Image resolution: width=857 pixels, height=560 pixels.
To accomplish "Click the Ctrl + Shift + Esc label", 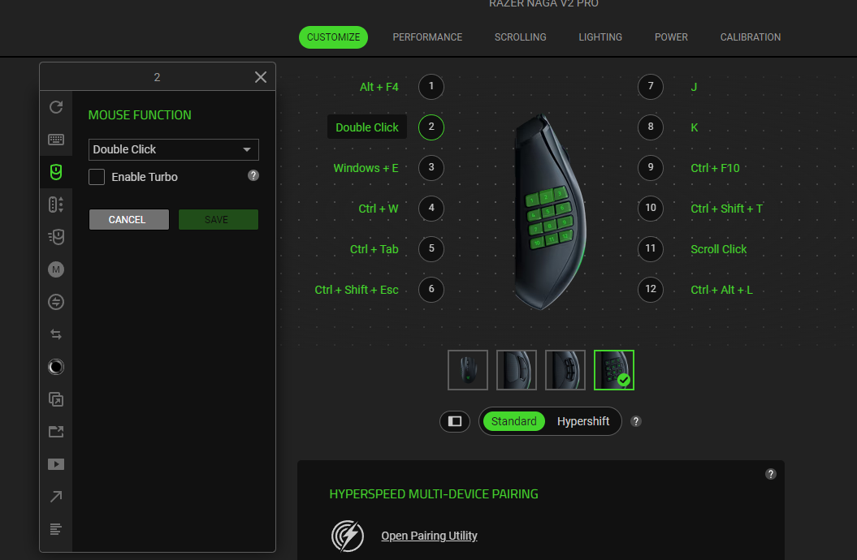I will [357, 290].
